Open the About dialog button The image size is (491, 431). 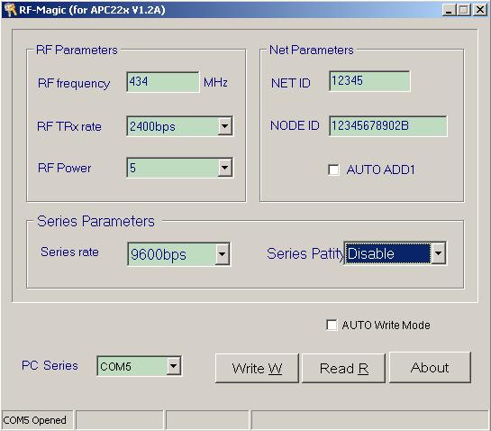(x=430, y=368)
